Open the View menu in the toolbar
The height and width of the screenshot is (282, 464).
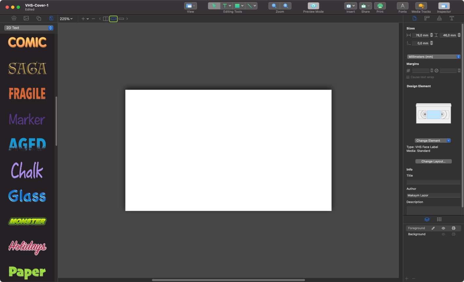point(191,6)
